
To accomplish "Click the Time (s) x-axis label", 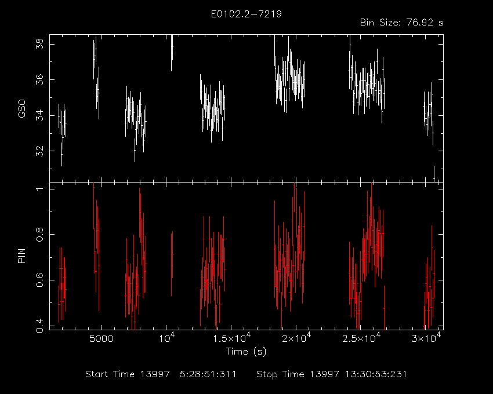I will click(x=246, y=351).
